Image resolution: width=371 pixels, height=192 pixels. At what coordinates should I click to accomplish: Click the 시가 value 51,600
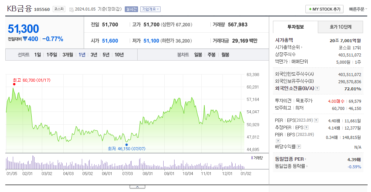(x=110, y=41)
